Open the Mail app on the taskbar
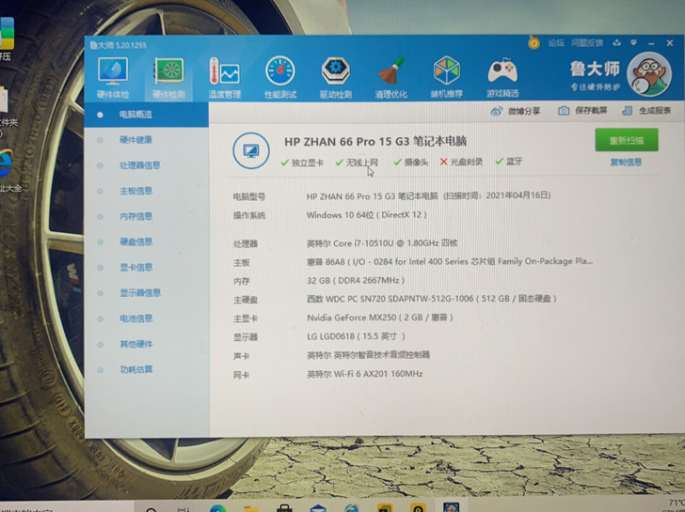Screen dimensions: 685x512 pyautogui.click(x=318, y=508)
